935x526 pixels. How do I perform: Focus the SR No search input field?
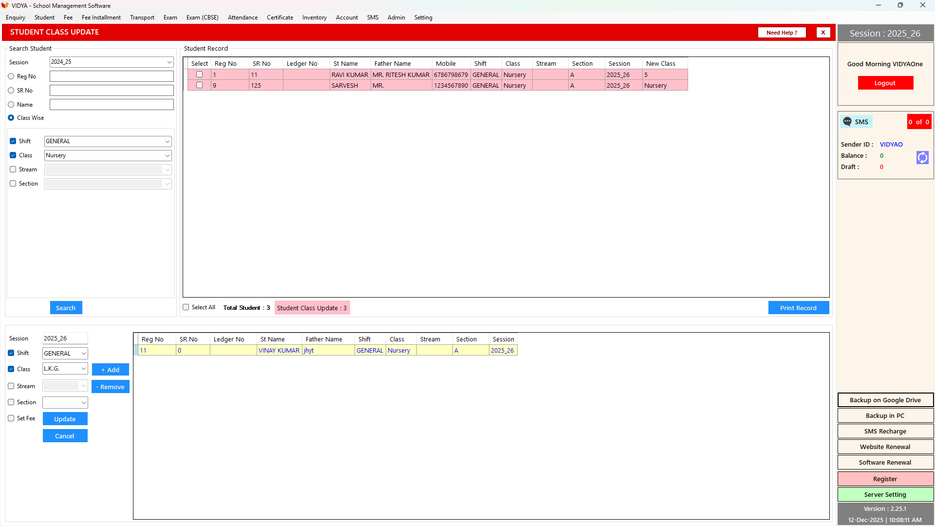pos(112,91)
